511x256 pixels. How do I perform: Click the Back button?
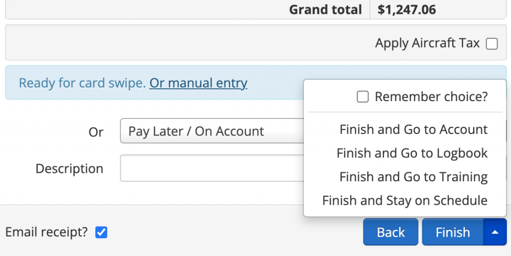[391, 232]
